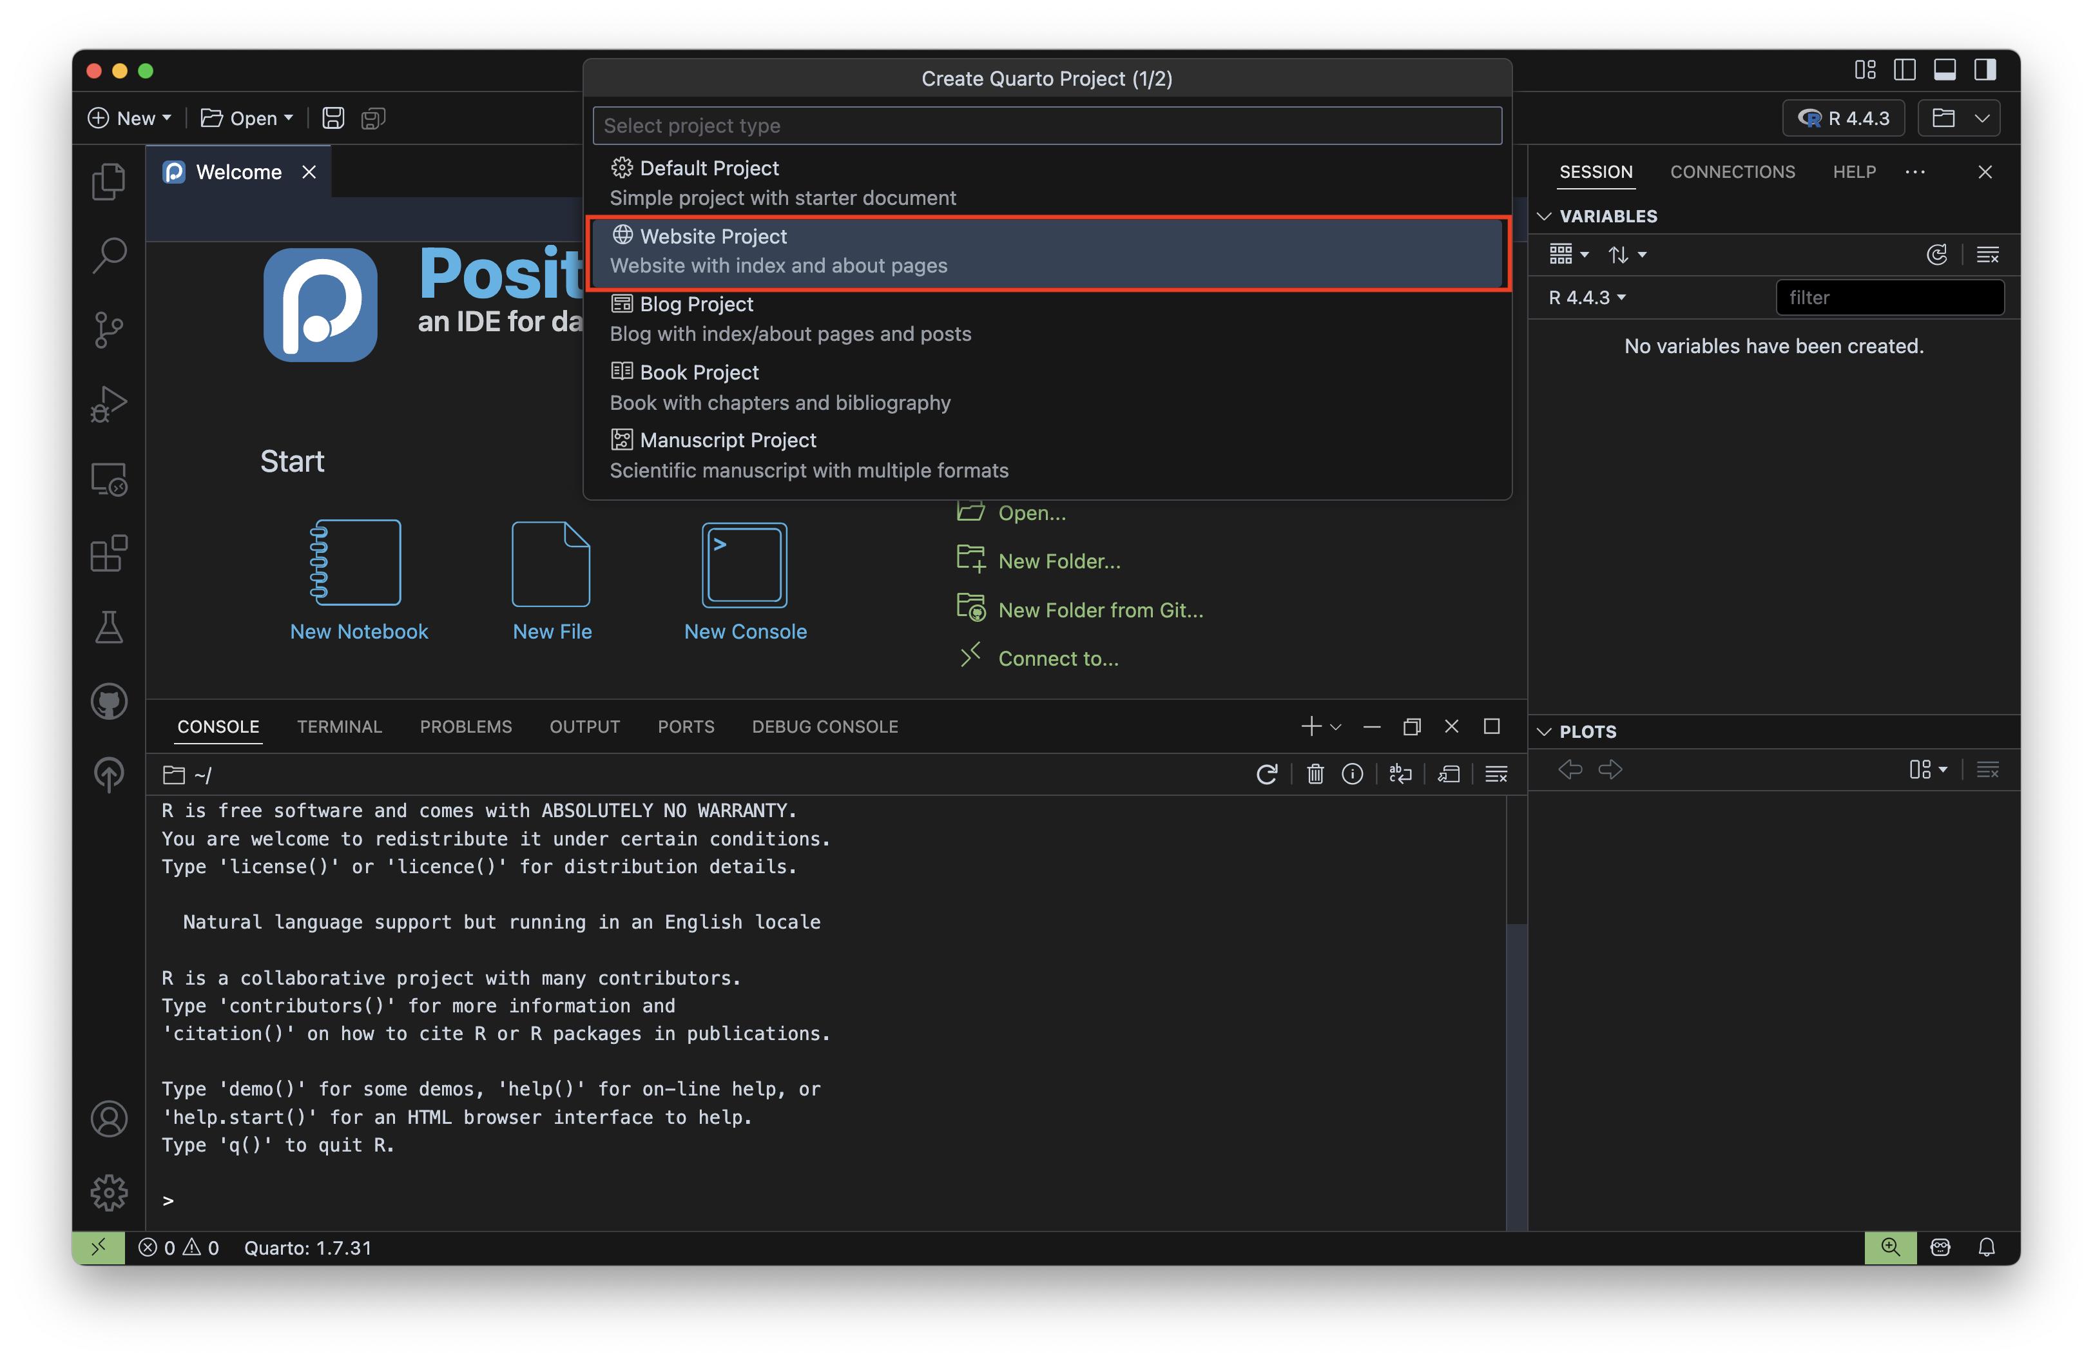Viewport: 2093px width, 1361px height.
Task: Select Manuscript Project type
Action: pos(1046,454)
